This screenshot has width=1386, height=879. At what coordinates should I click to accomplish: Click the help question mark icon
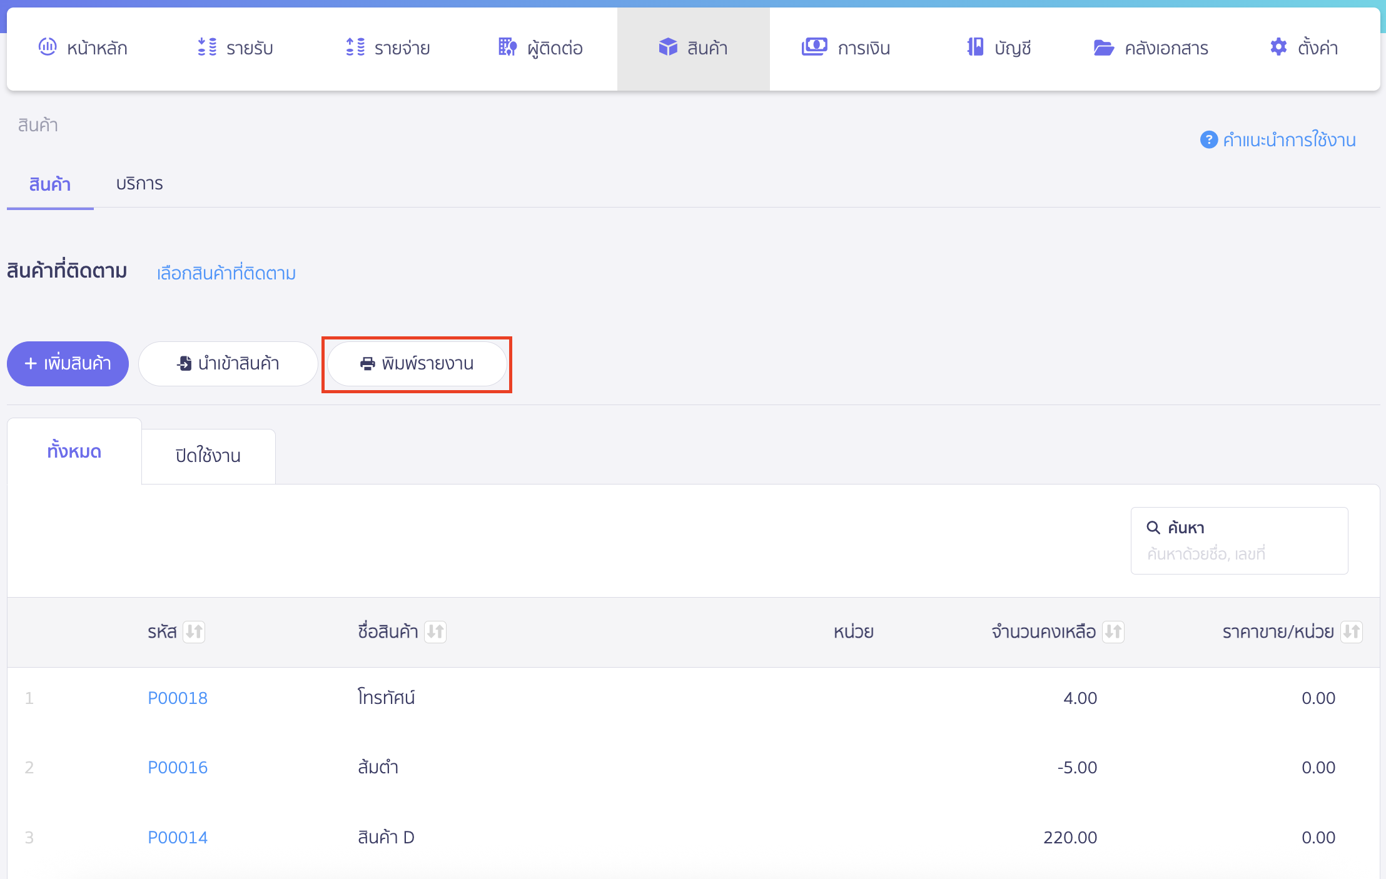pos(1208,139)
